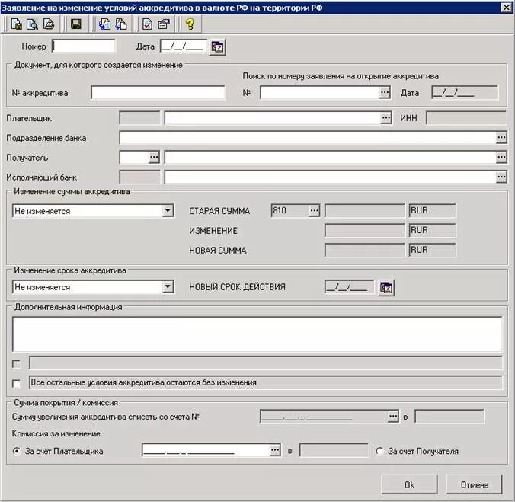Image resolution: width=515 pixels, height=502 pixels.
Task: Click the Отмена button
Action: click(x=475, y=484)
